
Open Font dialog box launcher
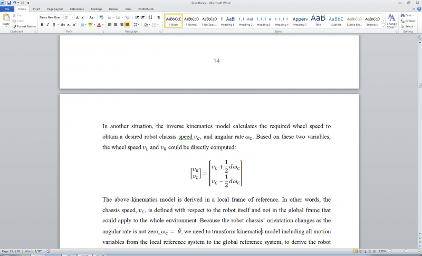[103, 32]
